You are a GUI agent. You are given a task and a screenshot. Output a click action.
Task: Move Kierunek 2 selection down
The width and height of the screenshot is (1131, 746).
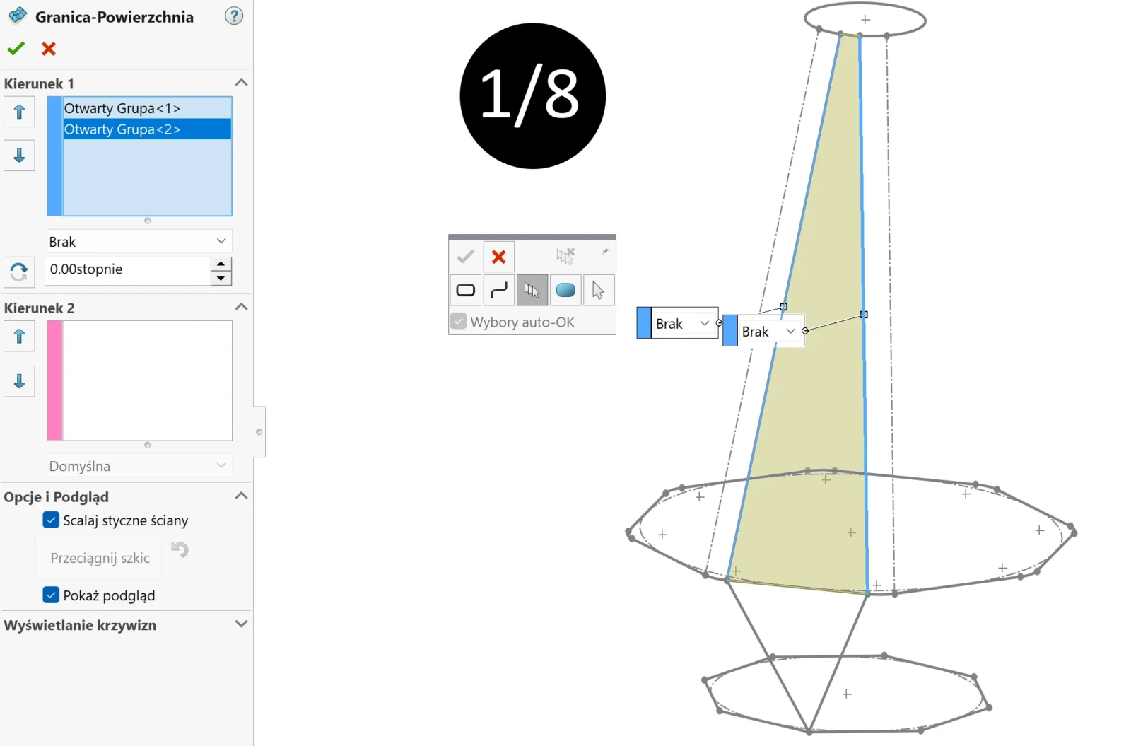pyautogui.click(x=19, y=381)
